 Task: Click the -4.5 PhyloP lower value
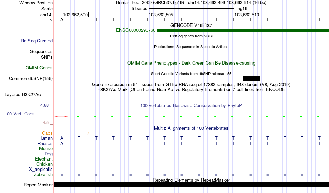coord(45,123)
